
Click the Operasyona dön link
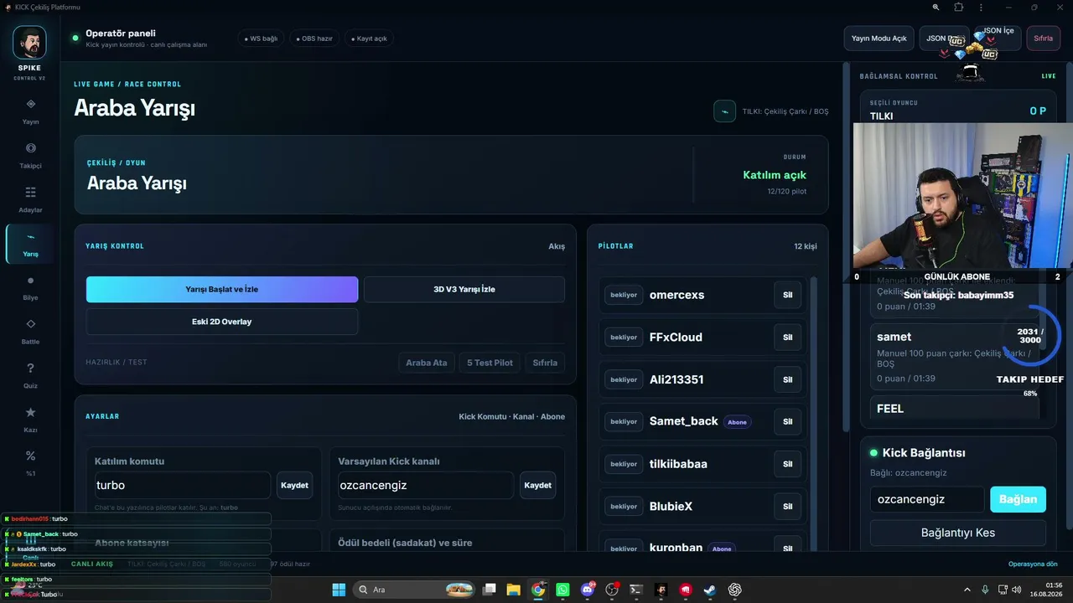tap(1033, 564)
